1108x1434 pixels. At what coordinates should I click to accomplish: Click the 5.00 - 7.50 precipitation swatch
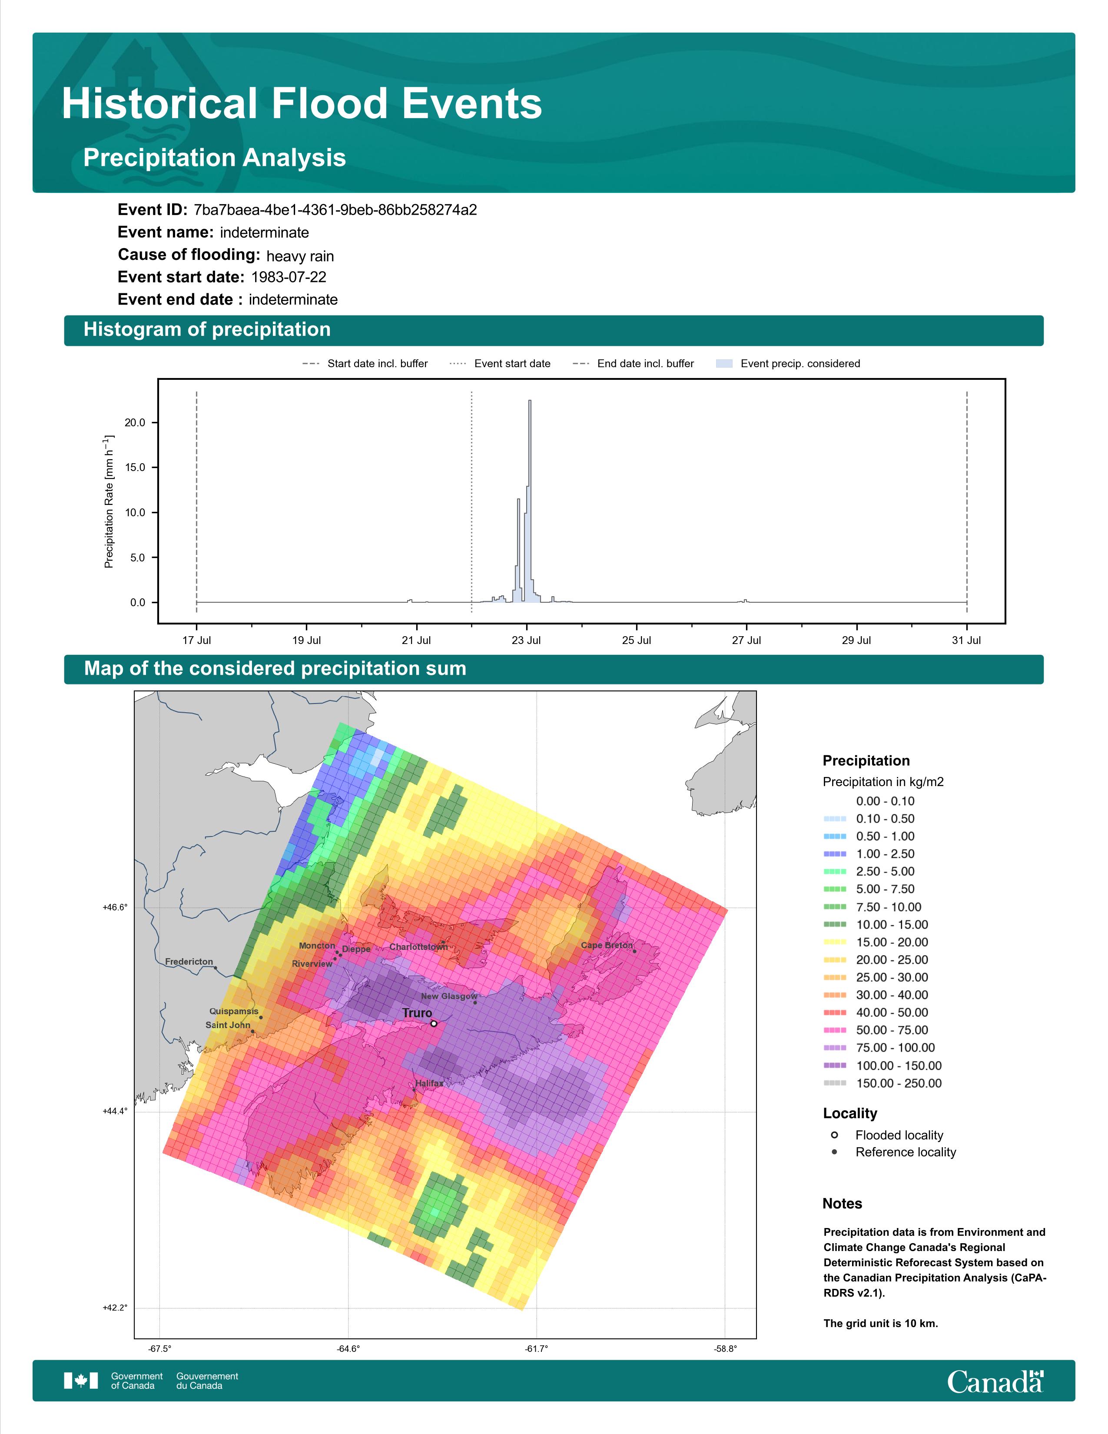(835, 889)
